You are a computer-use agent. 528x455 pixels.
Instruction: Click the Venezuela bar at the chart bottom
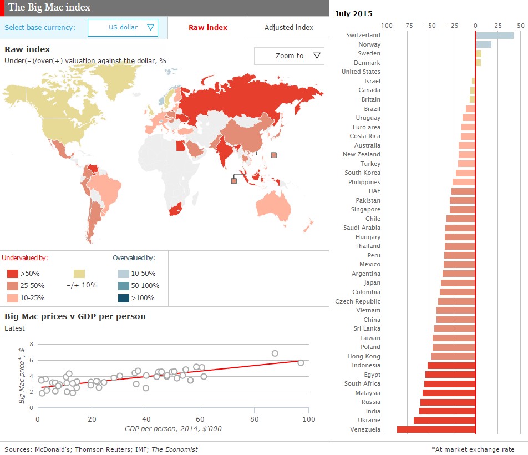click(x=436, y=429)
